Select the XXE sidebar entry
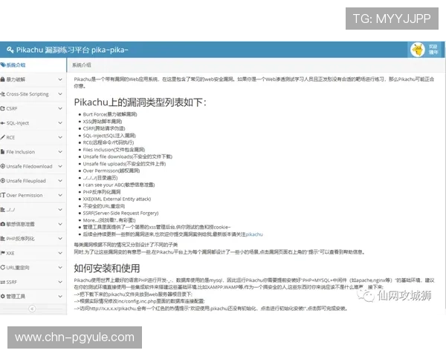Screen dimensions: 446x356 [33, 253]
